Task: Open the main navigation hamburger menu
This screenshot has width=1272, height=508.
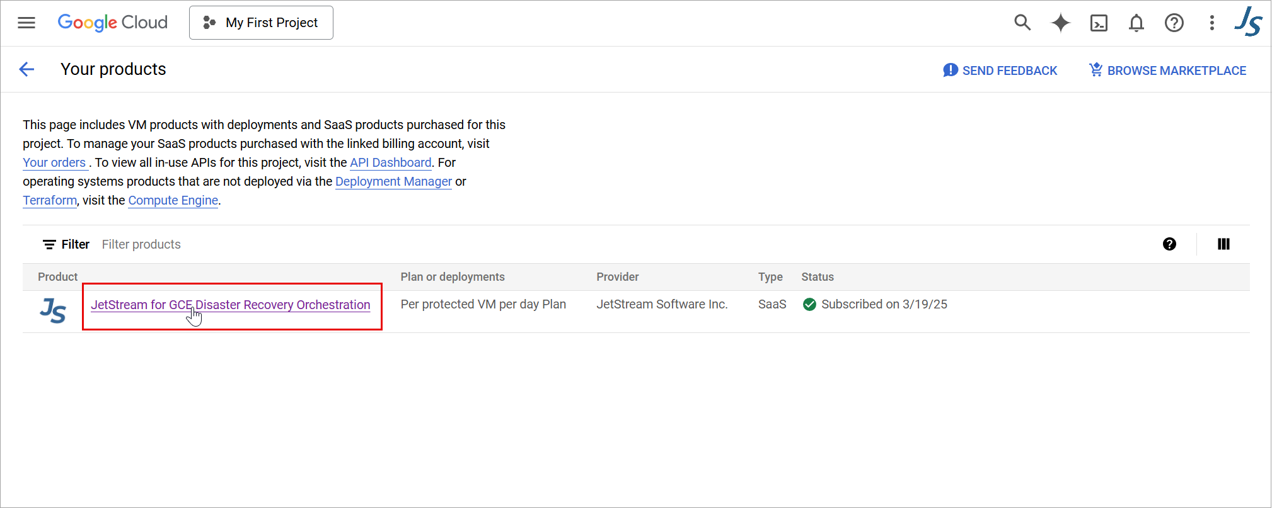Action: (x=26, y=23)
